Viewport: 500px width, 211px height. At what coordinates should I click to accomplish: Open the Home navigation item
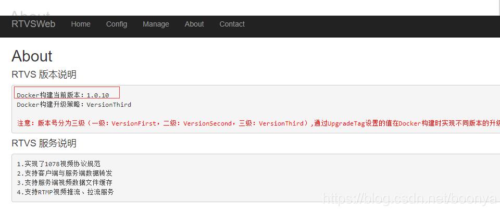point(81,24)
